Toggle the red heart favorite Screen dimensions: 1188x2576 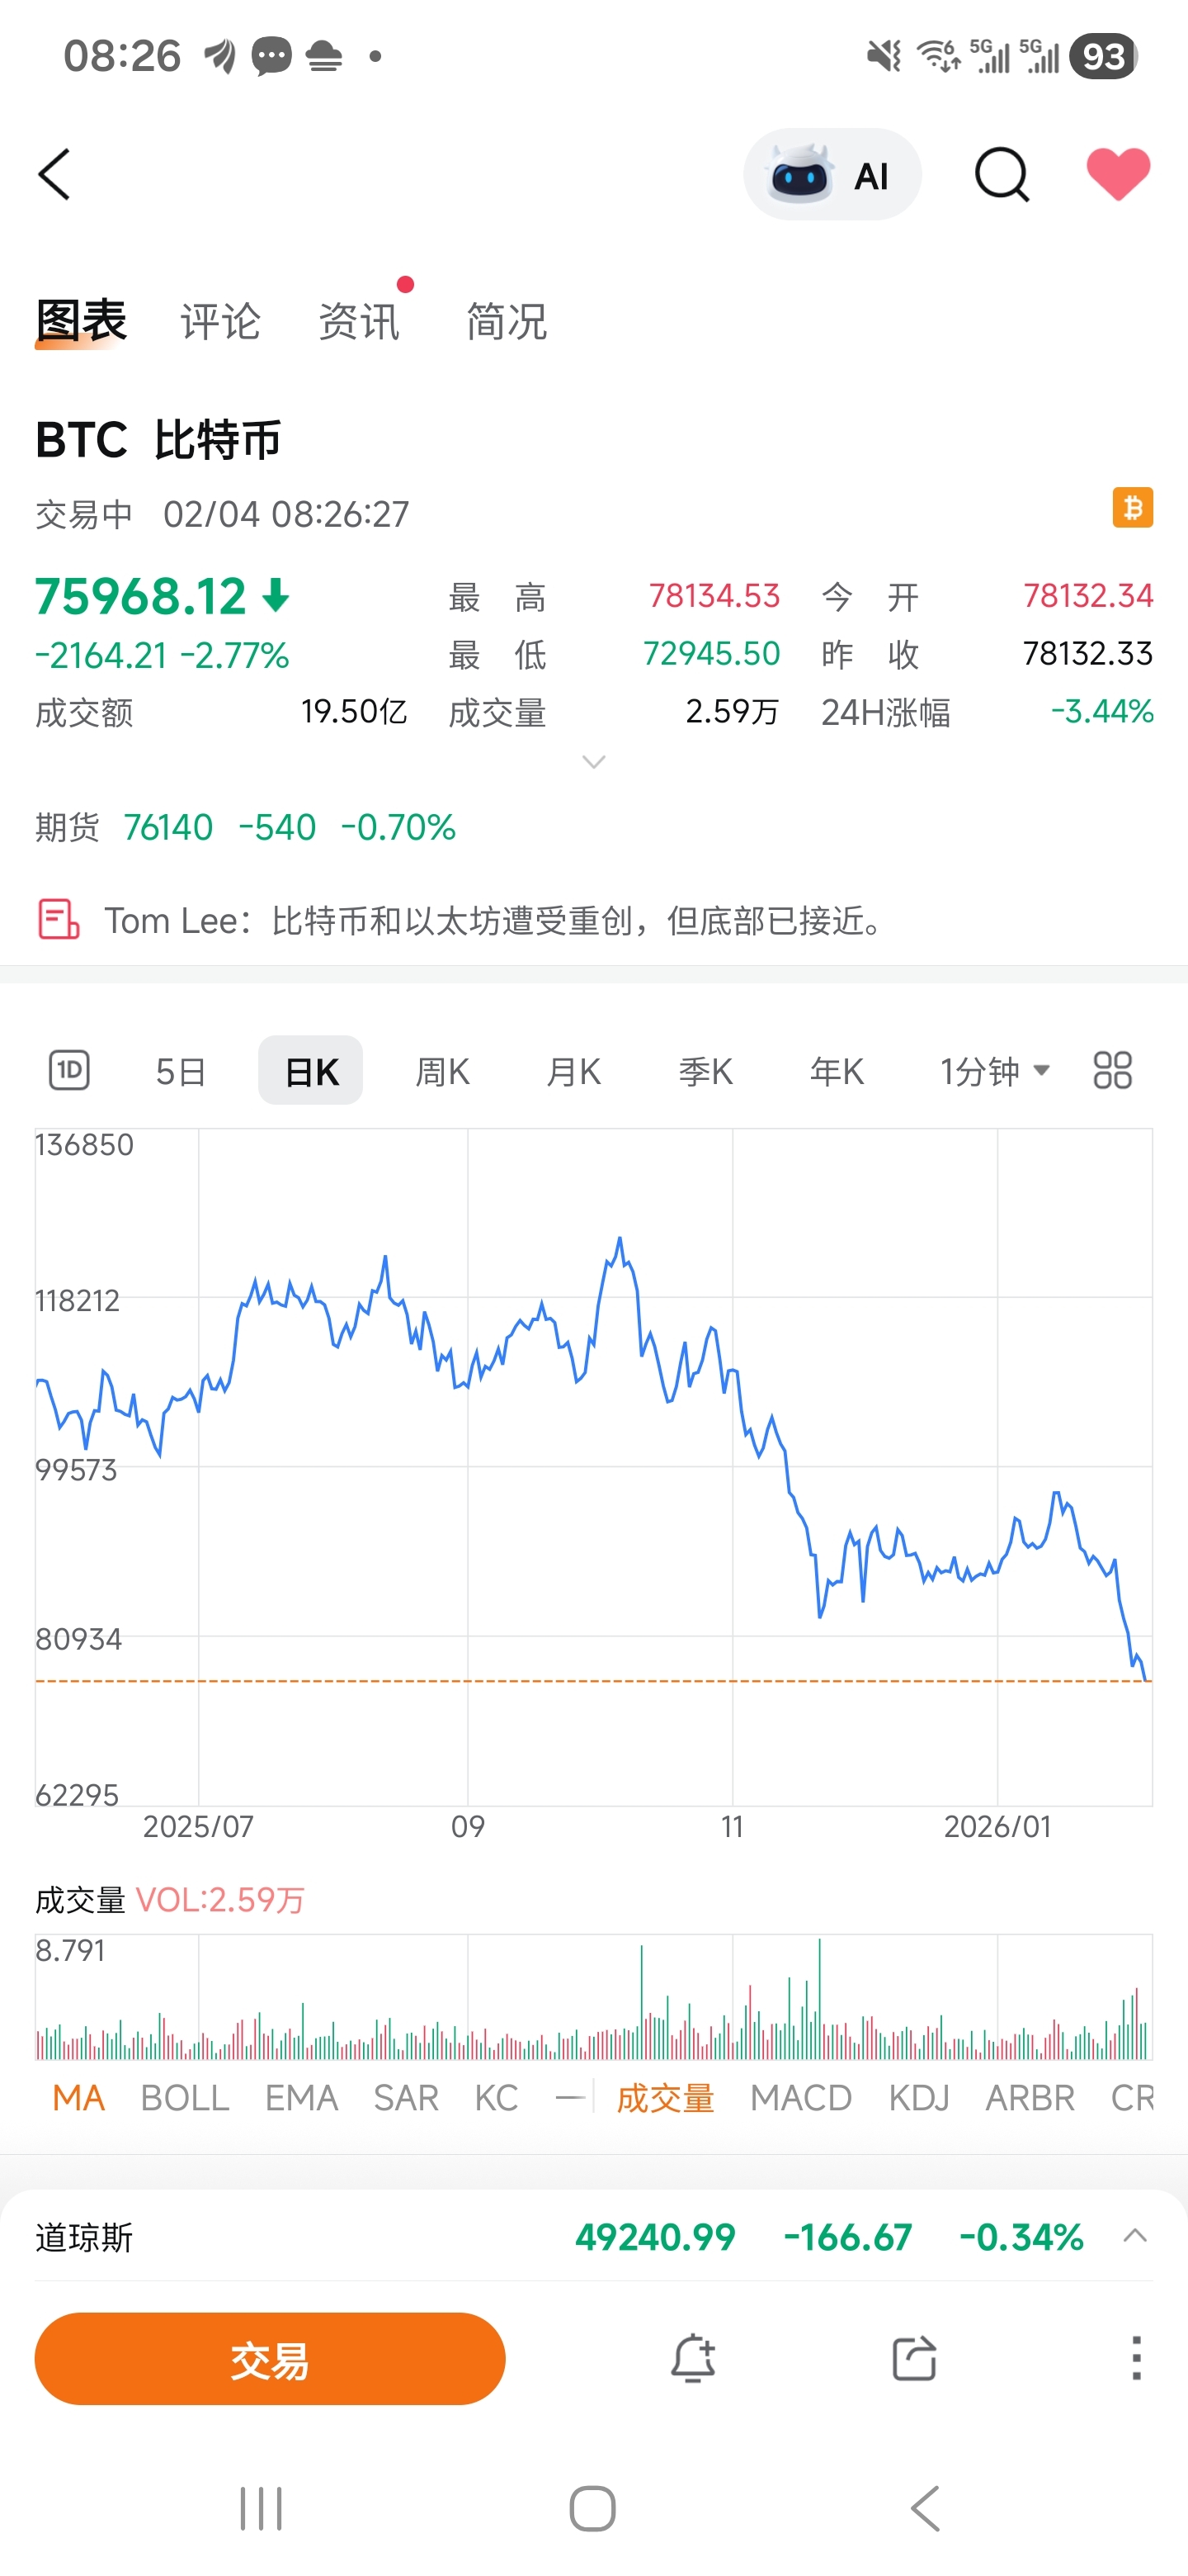pyautogui.click(x=1118, y=173)
